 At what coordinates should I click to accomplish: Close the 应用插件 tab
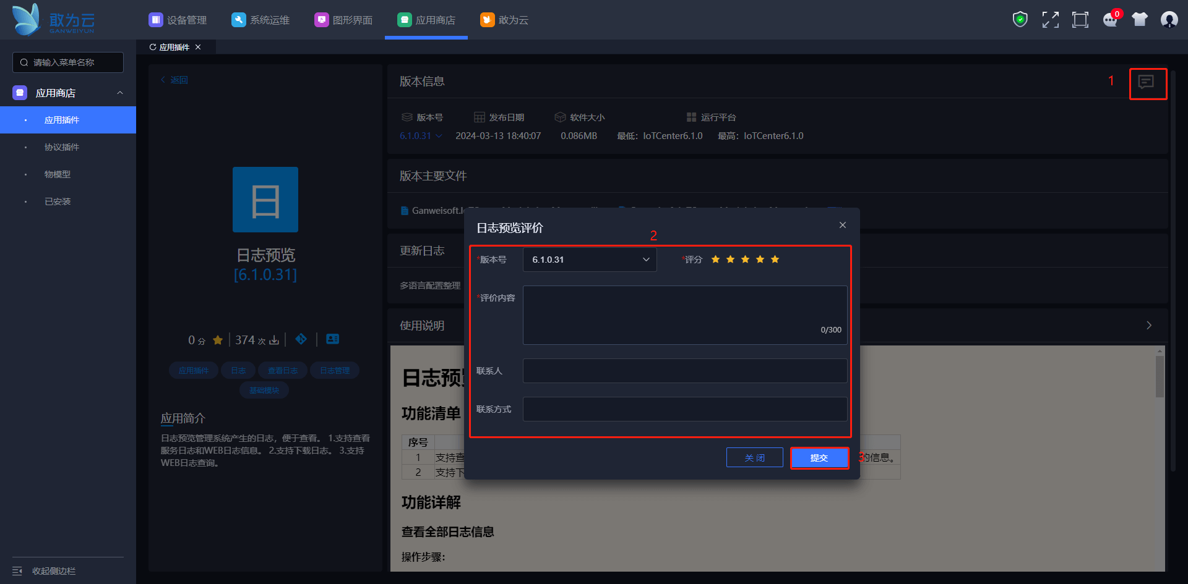pyautogui.click(x=198, y=47)
